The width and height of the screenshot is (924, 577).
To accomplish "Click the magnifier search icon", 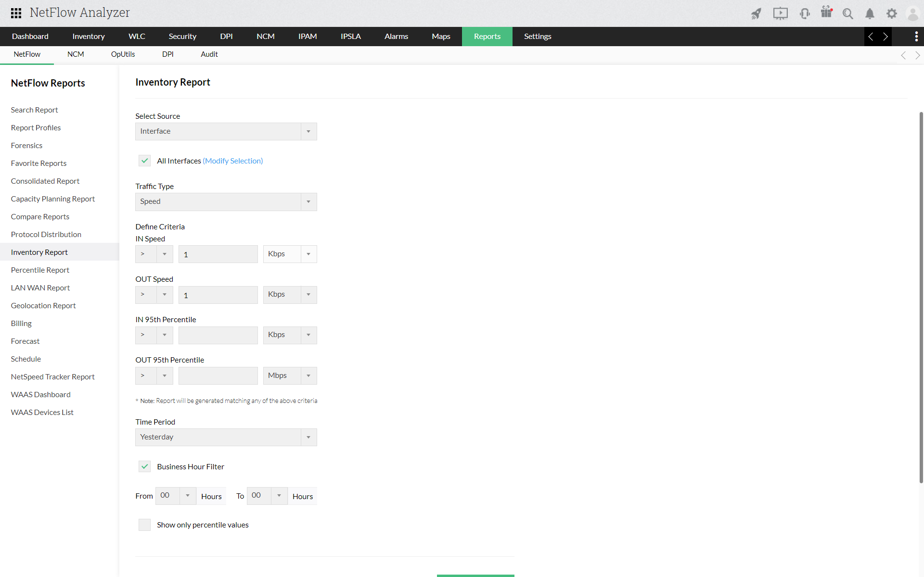I will pos(847,13).
